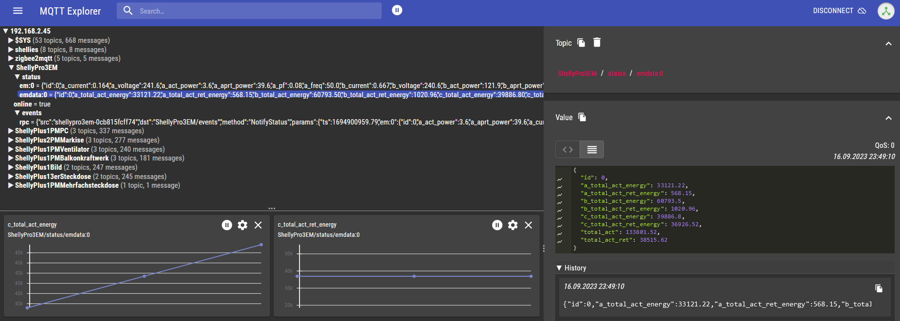Viewport: 900px width, 321px height.
Task: Expand the zigbee2mqtt topic node
Action: (x=11, y=58)
